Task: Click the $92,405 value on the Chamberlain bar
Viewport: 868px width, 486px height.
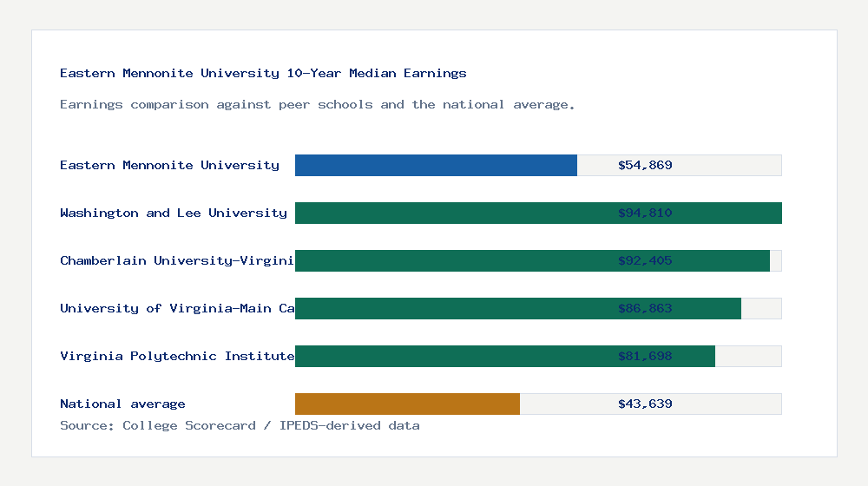Action: point(645,260)
